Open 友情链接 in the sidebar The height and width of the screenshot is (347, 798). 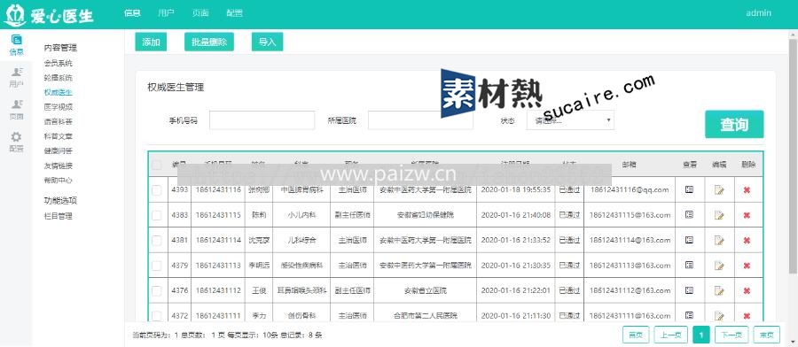point(58,166)
